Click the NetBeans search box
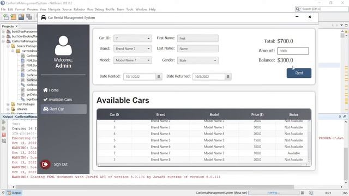The image size is (349, 196). click(322, 9)
